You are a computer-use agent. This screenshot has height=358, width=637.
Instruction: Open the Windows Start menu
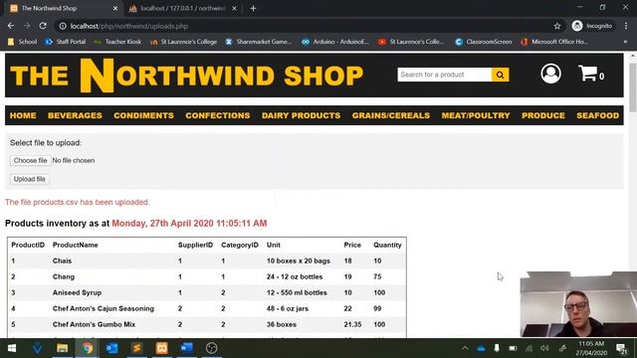click(x=12, y=348)
